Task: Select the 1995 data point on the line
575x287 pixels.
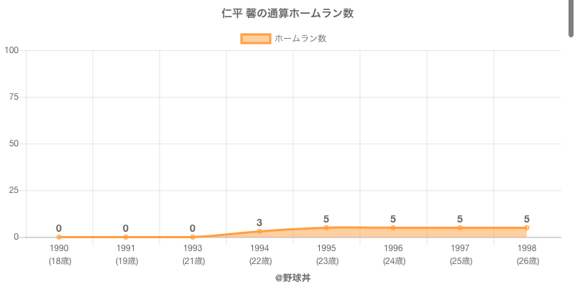Action: point(326,227)
